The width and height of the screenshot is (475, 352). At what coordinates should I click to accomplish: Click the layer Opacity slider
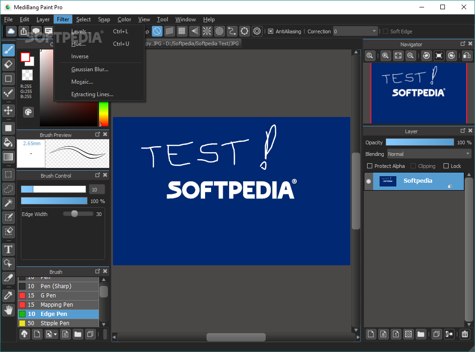[x=420, y=142]
